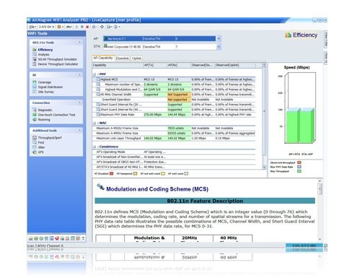Collapse the RF panel
352x278 pixels.
[x=79, y=74]
